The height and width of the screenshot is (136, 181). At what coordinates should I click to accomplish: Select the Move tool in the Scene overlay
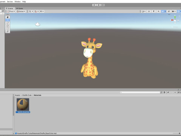tap(8, 20)
